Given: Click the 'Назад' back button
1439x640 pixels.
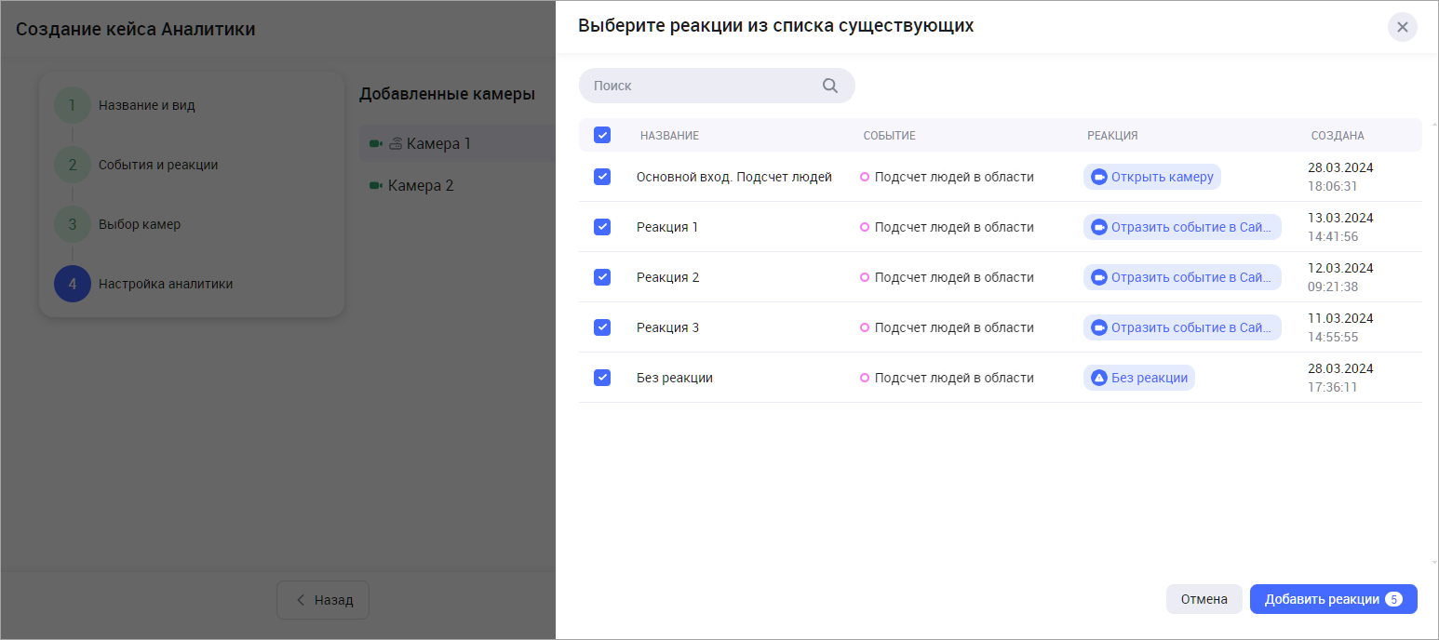Looking at the screenshot, I should [323, 600].
